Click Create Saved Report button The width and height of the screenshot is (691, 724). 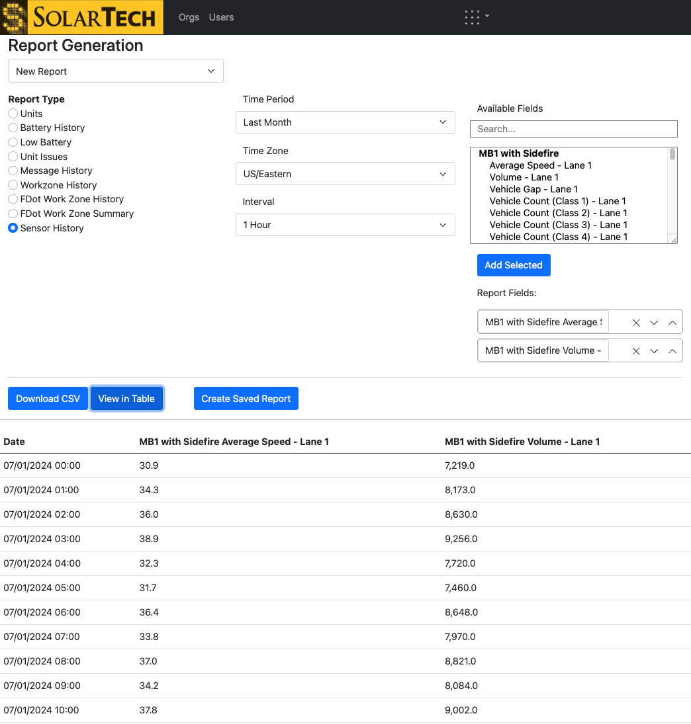[246, 399]
